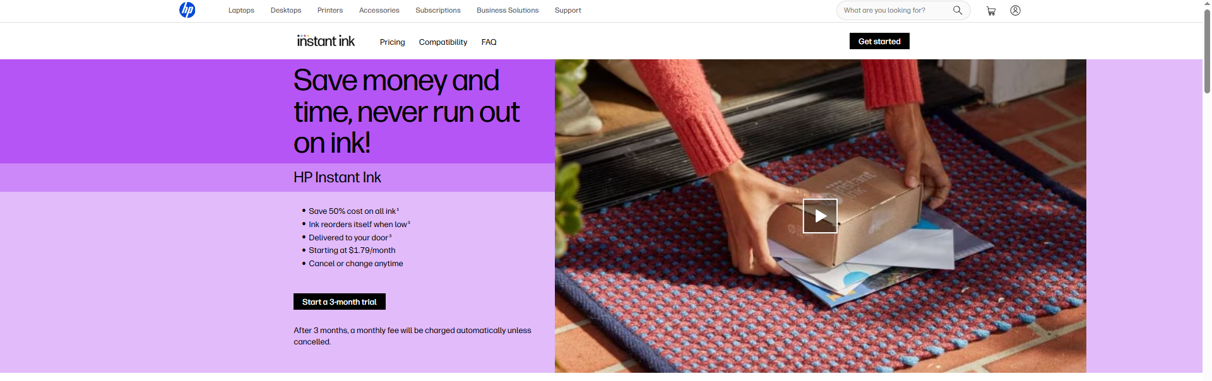Open the shopping cart icon
1212x381 pixels.
tap(991, 11)
